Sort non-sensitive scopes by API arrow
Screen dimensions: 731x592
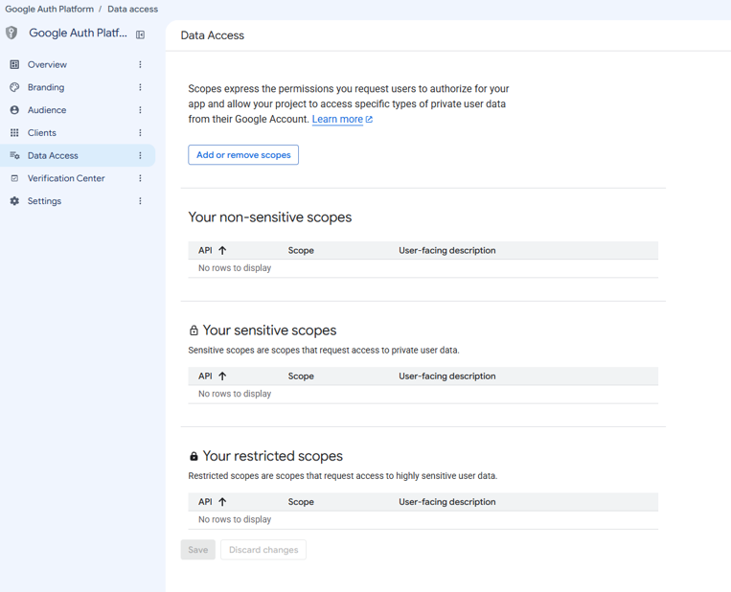(222, 250)
